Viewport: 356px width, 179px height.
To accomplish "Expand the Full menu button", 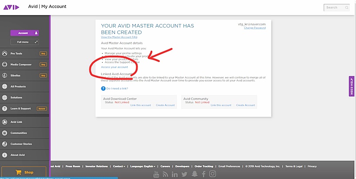I will [24, 42].
